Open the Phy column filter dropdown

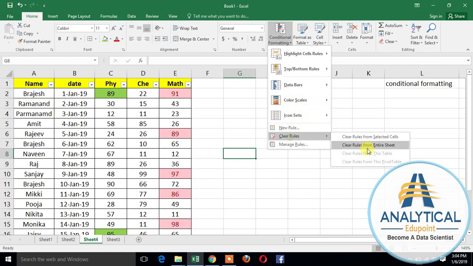123,85
